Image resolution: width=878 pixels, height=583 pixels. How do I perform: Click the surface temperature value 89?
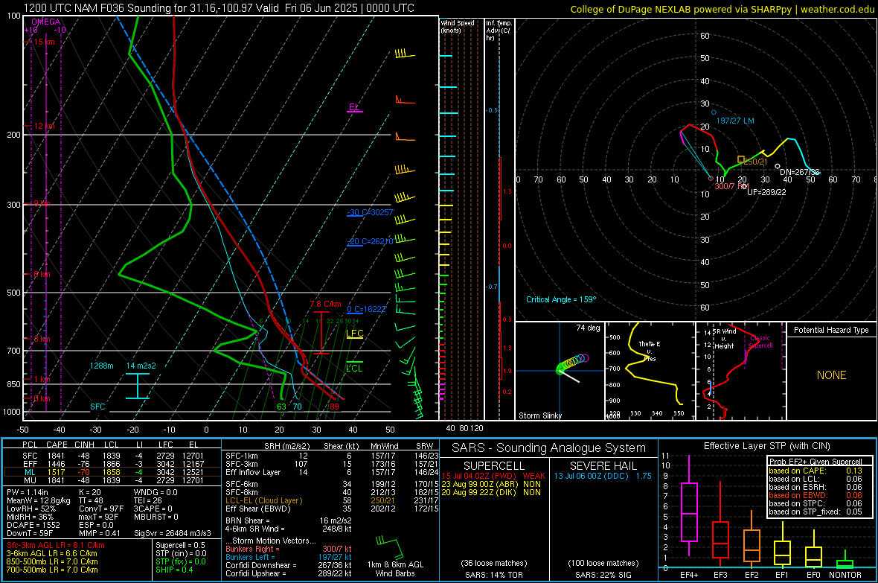point(334,407)
